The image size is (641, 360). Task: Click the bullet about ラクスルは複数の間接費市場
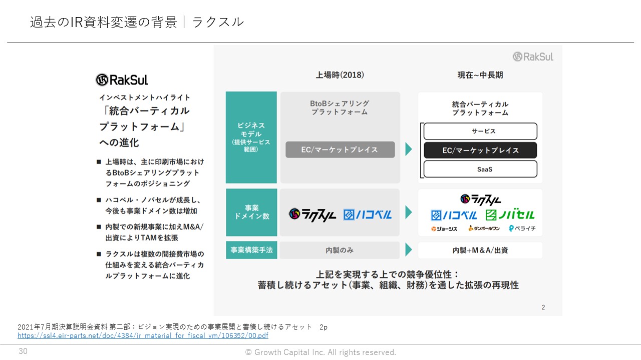tap(150, 265)
